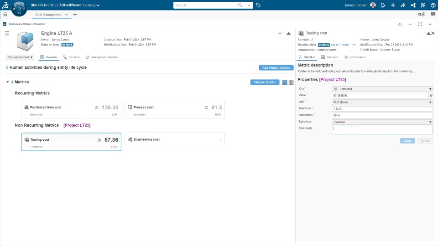Click the Comments text field
438x246 pixels.
382,130
